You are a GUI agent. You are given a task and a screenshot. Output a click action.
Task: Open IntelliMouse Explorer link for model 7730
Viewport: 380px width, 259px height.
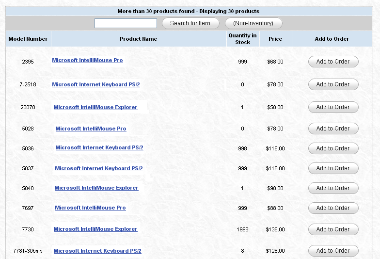pos(95,229)
